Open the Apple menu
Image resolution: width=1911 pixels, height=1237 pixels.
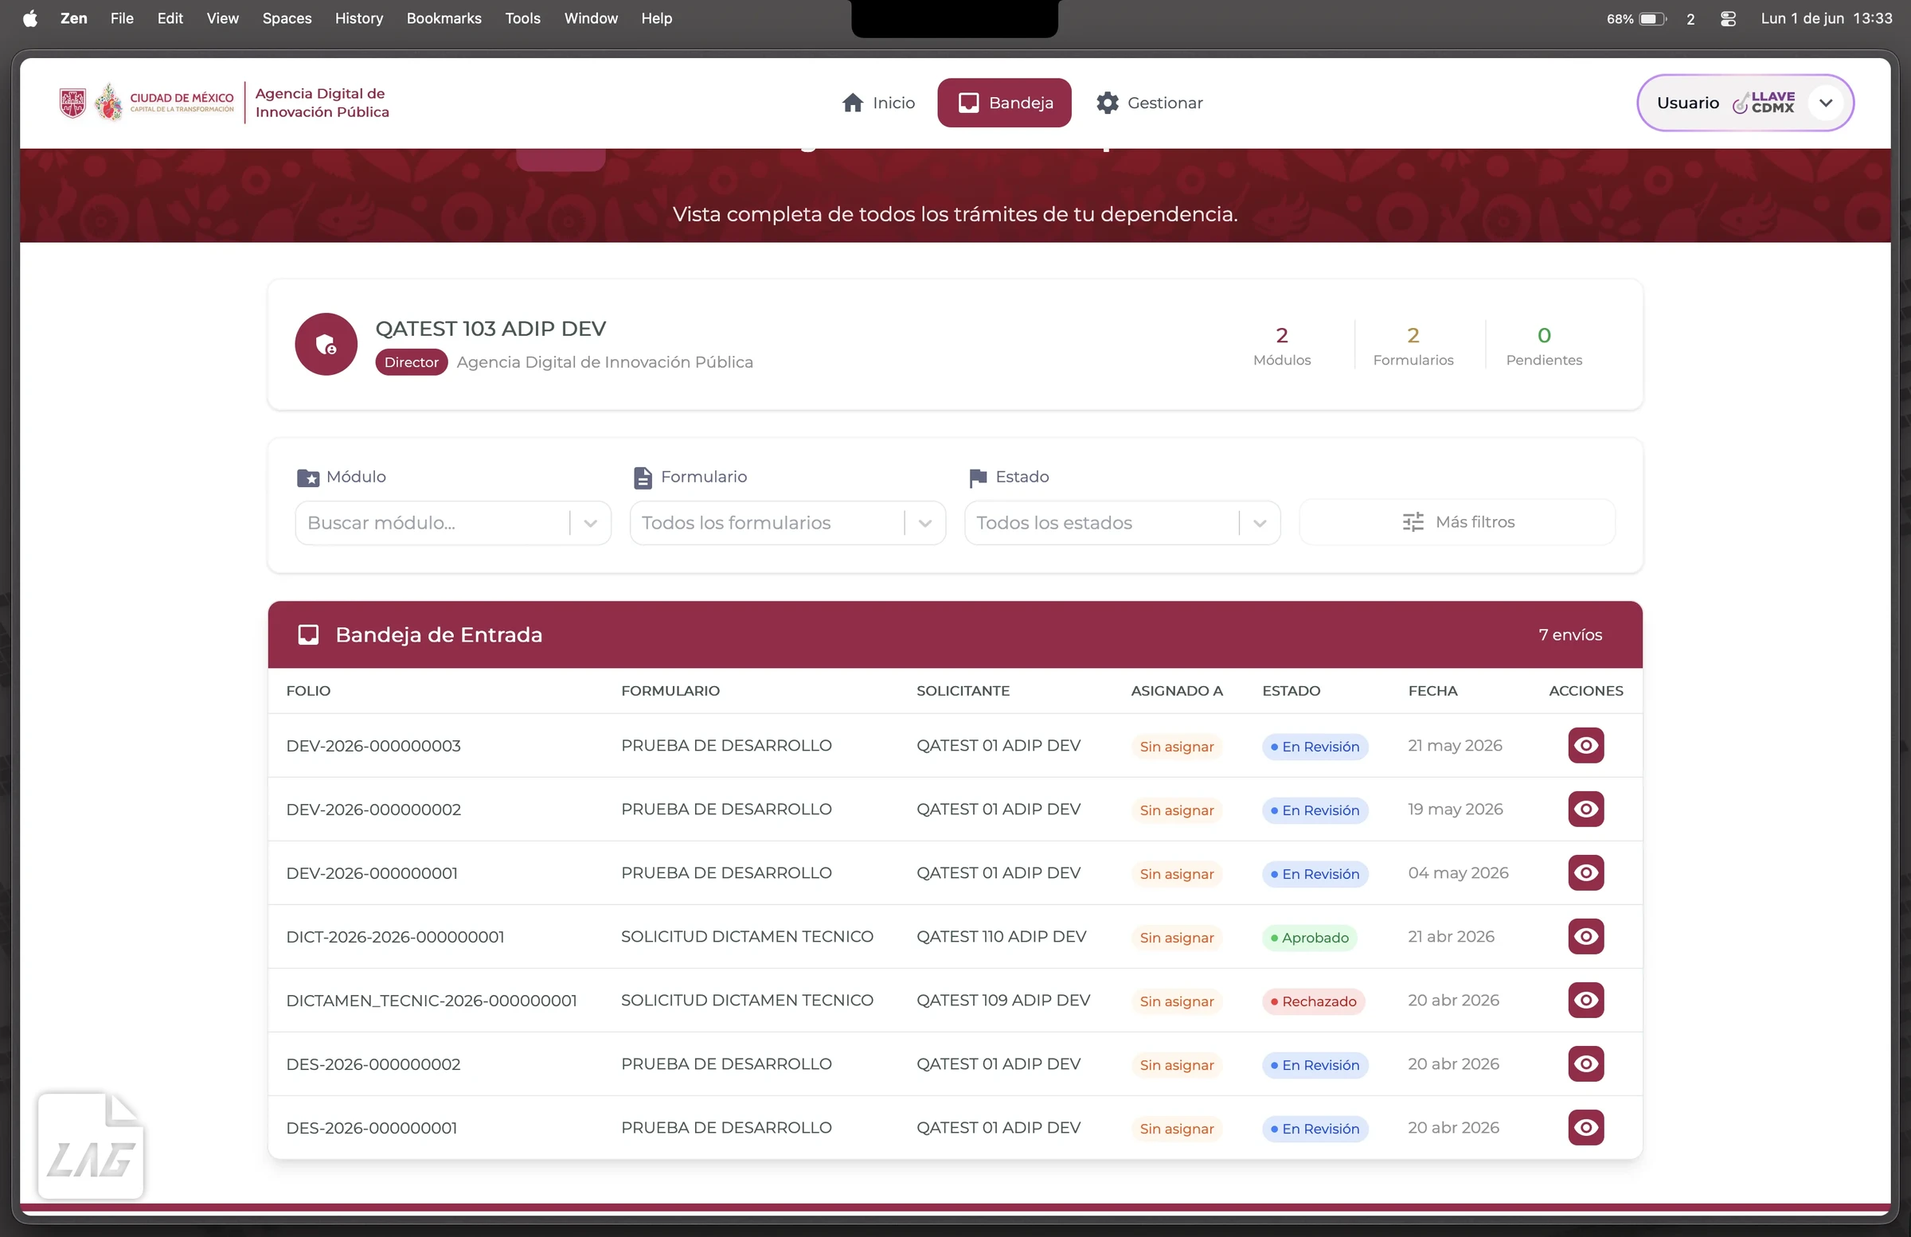pyautogui.click(x=30, y=18)
